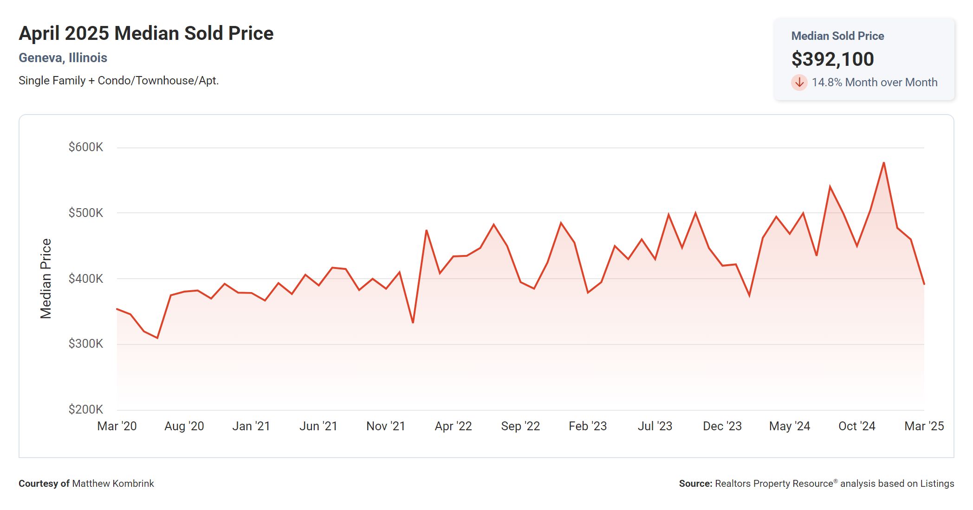Click the Matthew Kombrink courtesy name
The image size is (973, 510).
(113, 484)
